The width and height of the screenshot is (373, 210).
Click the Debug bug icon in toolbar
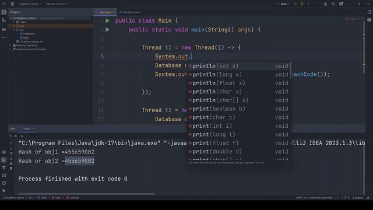(x=302, y=4)
